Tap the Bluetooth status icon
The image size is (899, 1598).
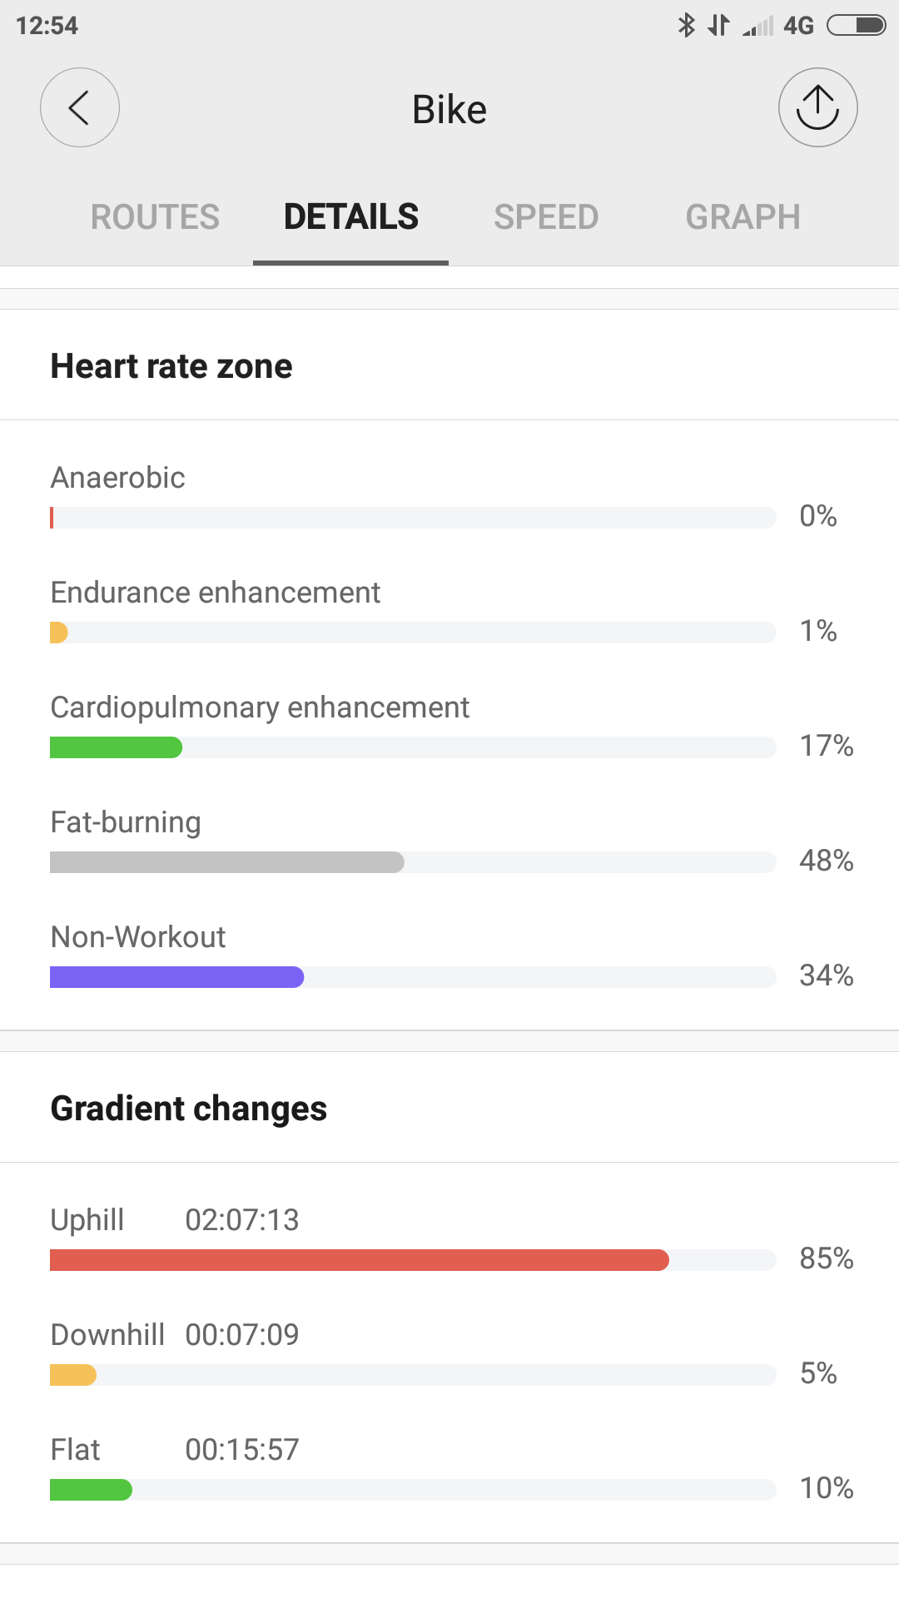click(x=686, y=25)
